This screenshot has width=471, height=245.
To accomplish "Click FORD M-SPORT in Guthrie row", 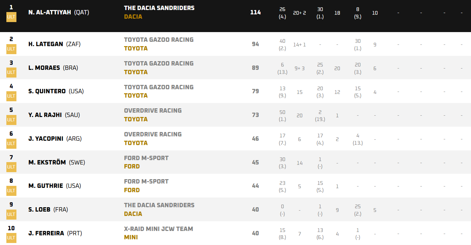I will pyautogui.click(x=146, y=181).
